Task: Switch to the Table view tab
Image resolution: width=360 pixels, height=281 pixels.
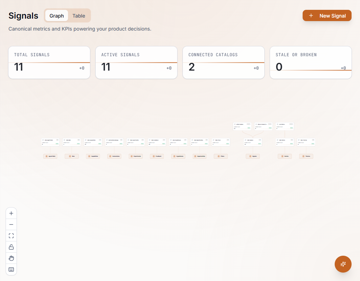Action: coord(79,16)
